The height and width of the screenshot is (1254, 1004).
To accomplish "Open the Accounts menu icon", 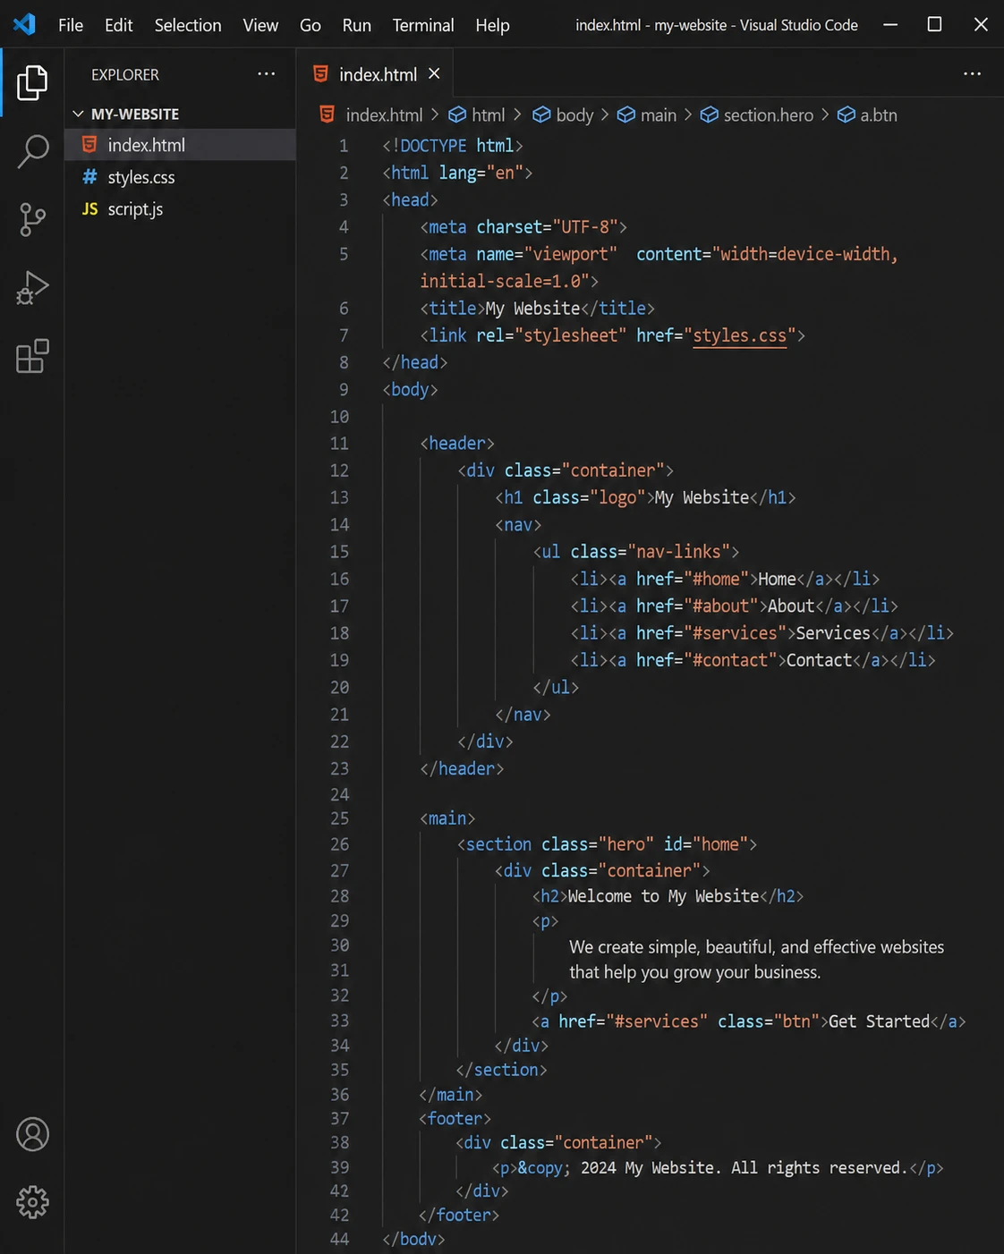I will (x=32, y=1134).
